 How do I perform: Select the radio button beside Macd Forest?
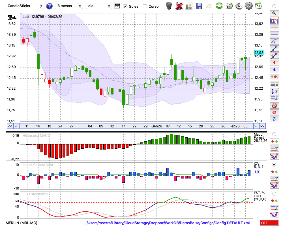tap(274, 134)
